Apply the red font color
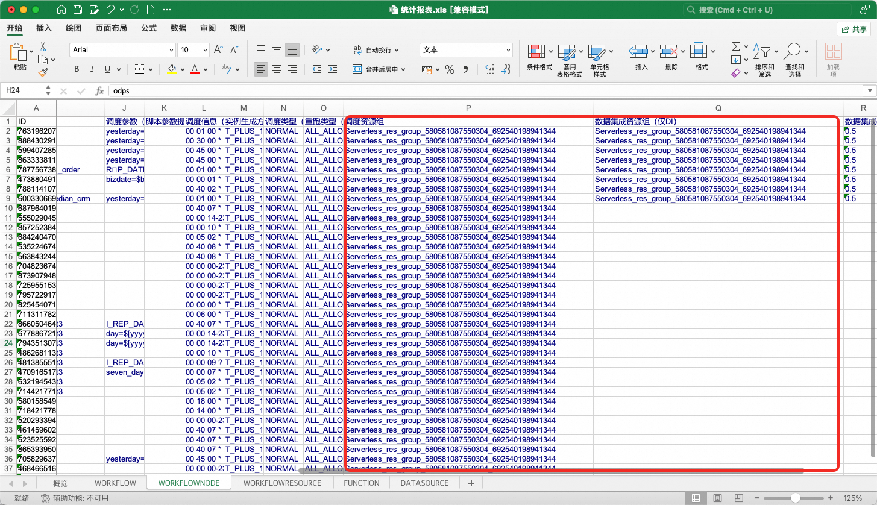 point(195,69)
